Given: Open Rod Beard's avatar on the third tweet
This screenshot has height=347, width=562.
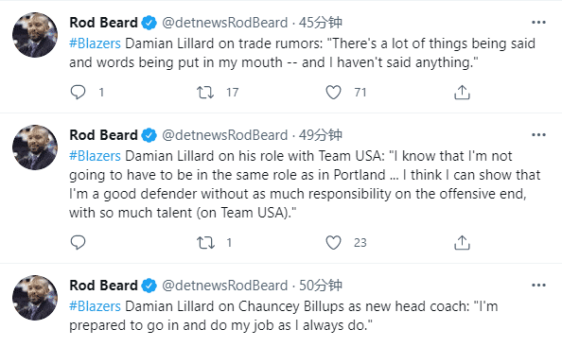Looking at the screenshot, I should 35,298.
